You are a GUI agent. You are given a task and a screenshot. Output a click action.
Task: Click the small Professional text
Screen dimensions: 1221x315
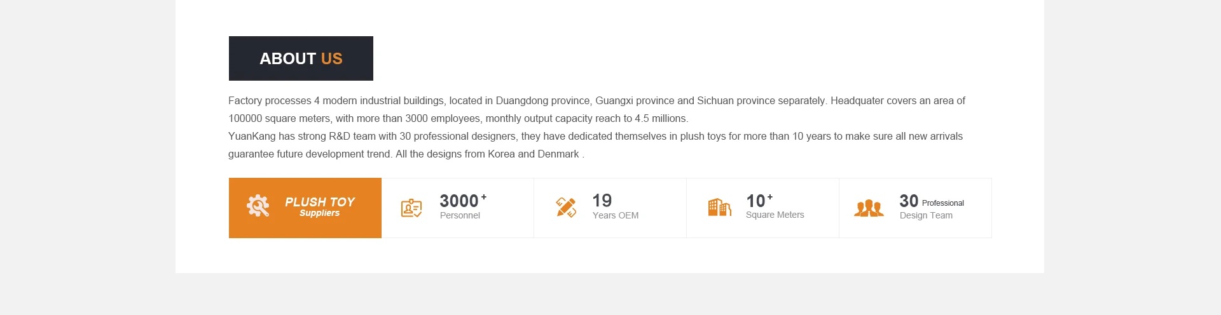pos(942,203)
